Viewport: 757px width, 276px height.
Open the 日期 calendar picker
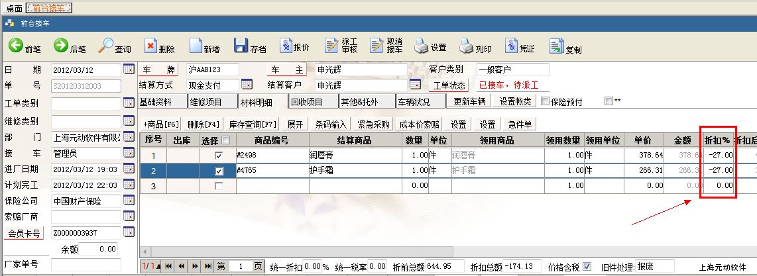pos(129,69)
